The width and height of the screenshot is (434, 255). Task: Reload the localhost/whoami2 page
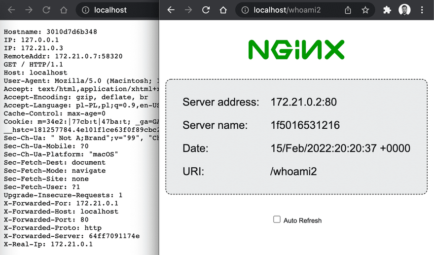pos(206,10)
